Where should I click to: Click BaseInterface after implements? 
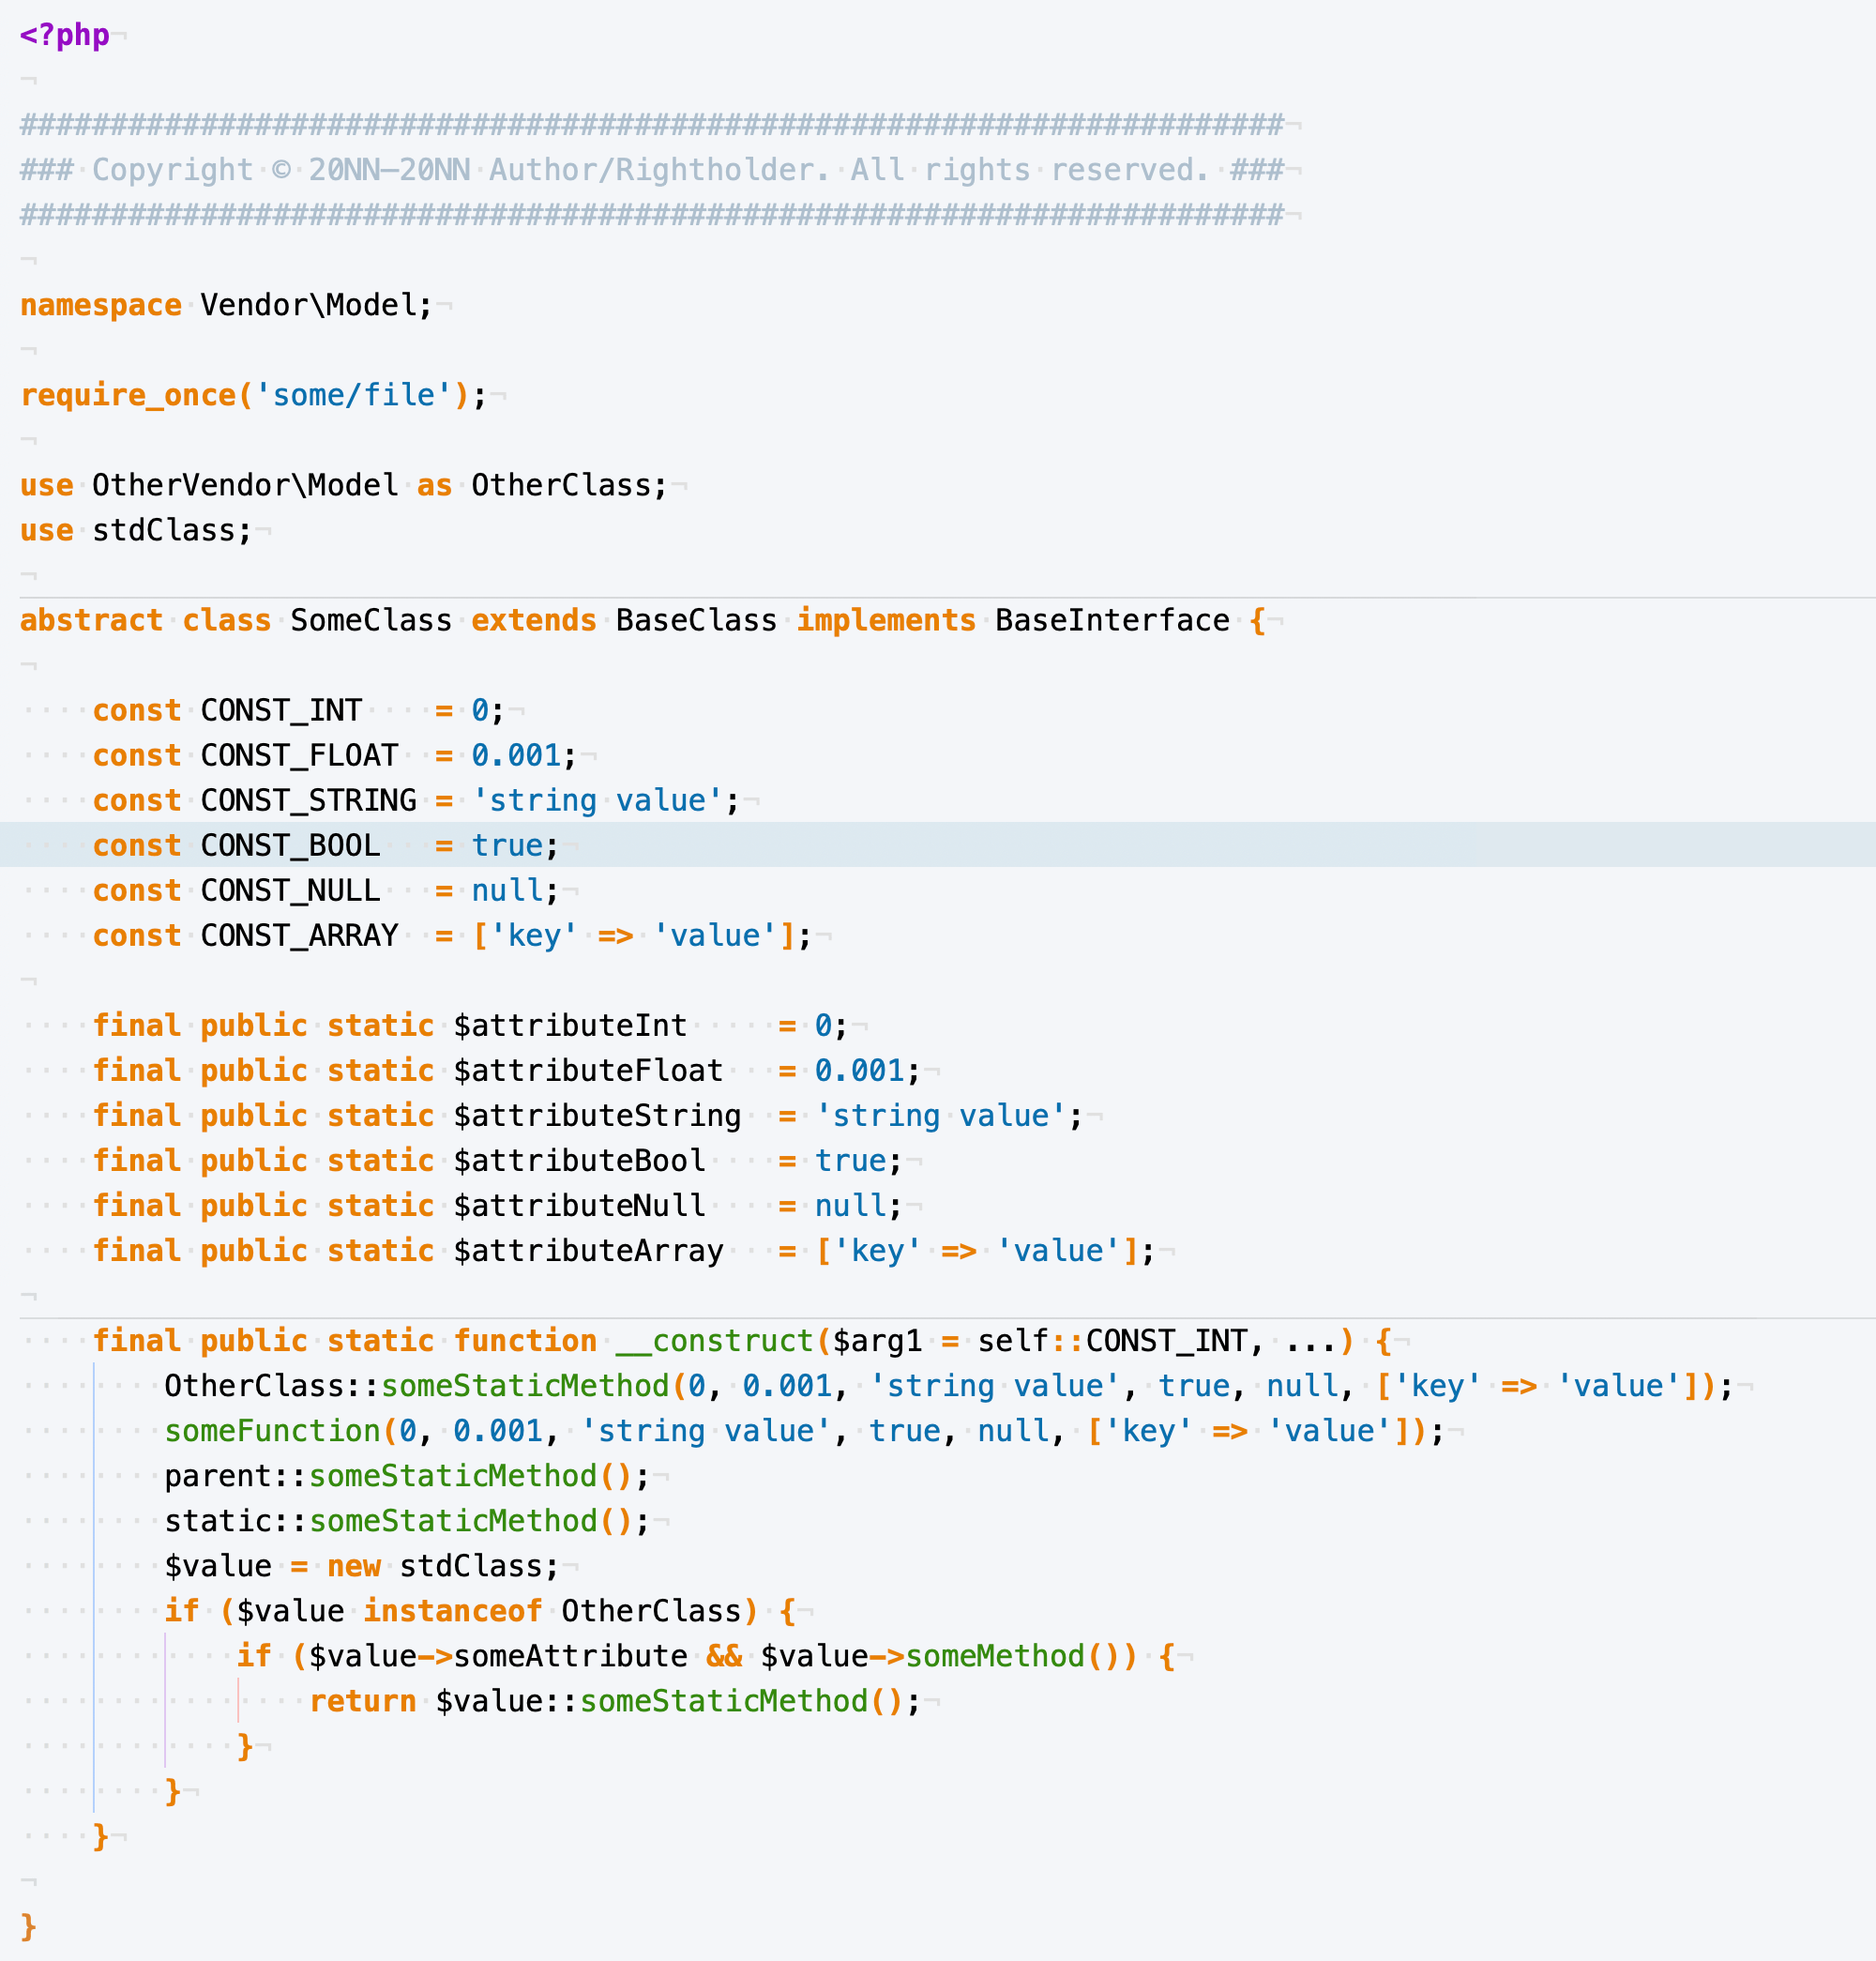pyautogui.click(x=1112, y=620)
